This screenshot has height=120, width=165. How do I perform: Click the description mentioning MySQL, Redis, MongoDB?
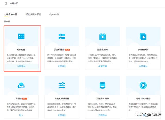pos(103,107)
